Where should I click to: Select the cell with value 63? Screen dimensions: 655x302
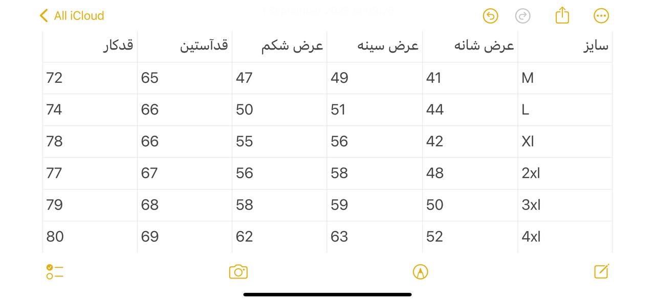pyautogui.click(x=375, y=237)
